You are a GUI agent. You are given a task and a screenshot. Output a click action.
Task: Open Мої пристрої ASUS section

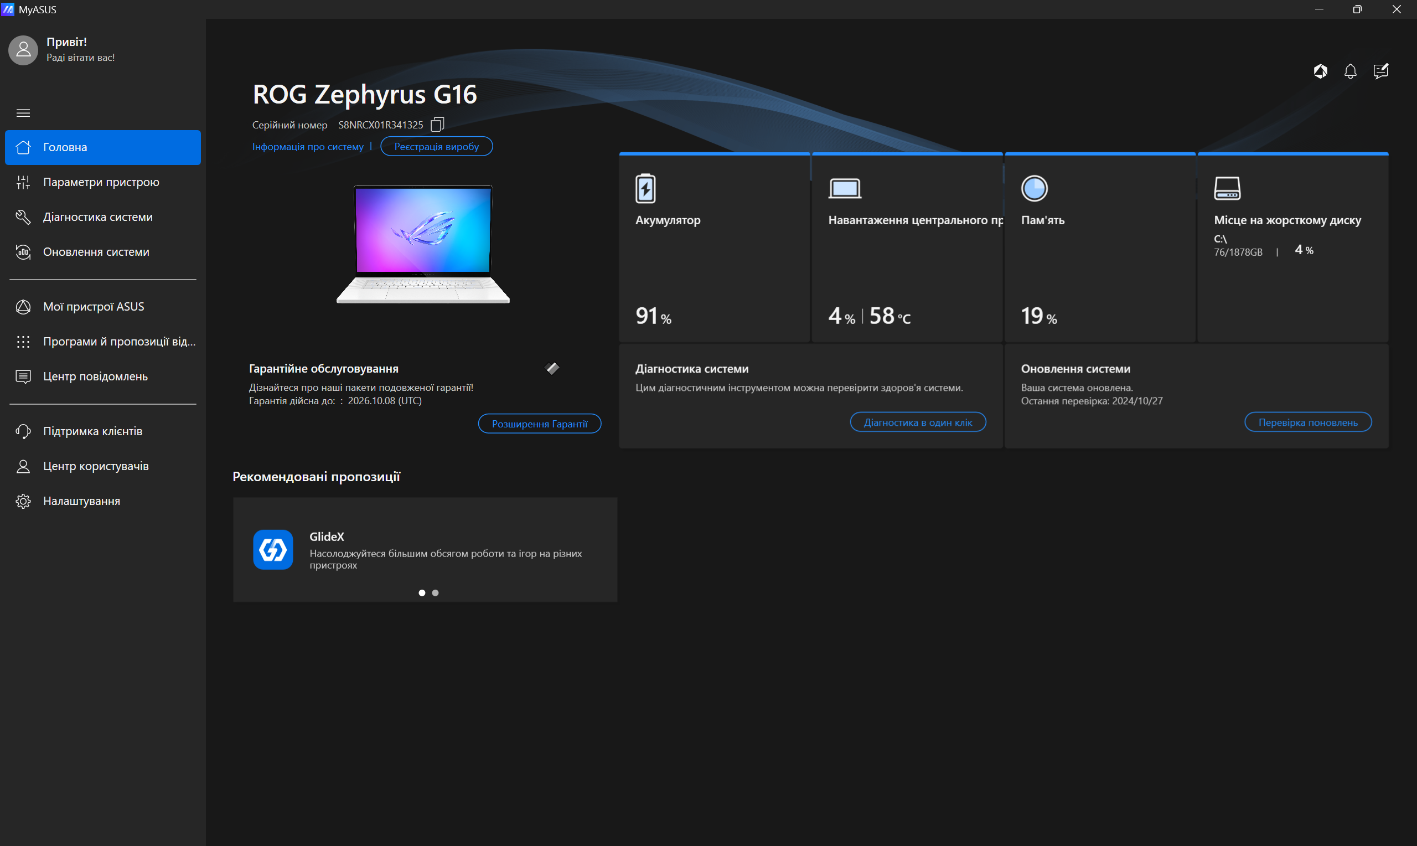pos(23,306)
